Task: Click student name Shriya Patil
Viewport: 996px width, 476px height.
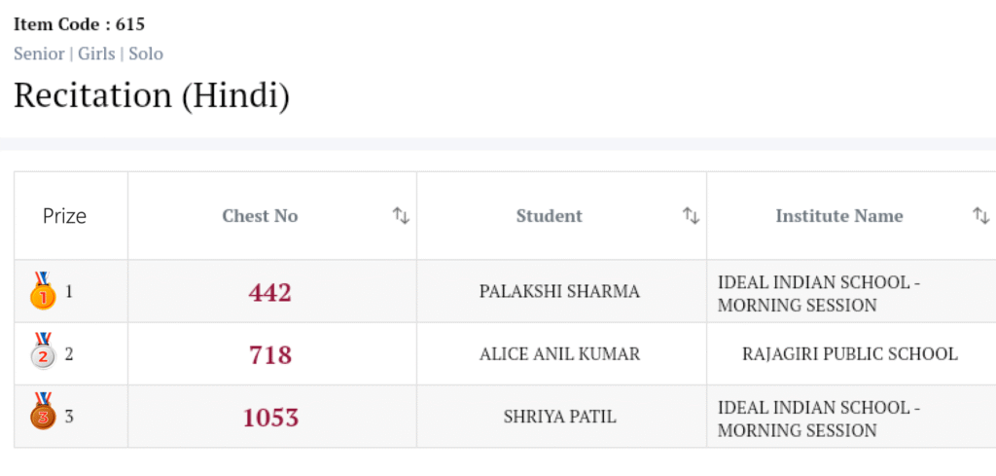Action: click(559, 418)
